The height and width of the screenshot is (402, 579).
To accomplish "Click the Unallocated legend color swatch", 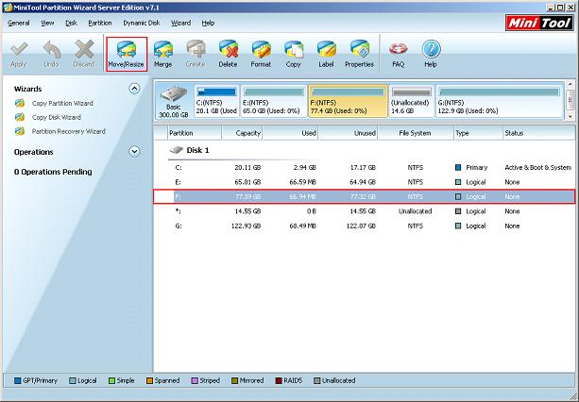I will [x=316, y=380].
